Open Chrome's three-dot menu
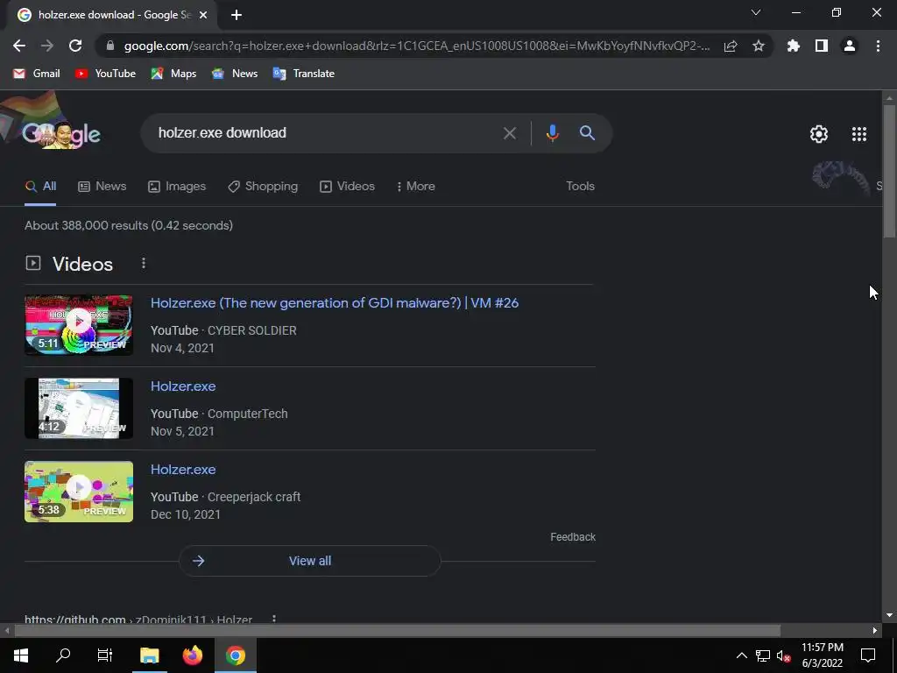Viewport: 897px width, 673px height. [878, 46]
